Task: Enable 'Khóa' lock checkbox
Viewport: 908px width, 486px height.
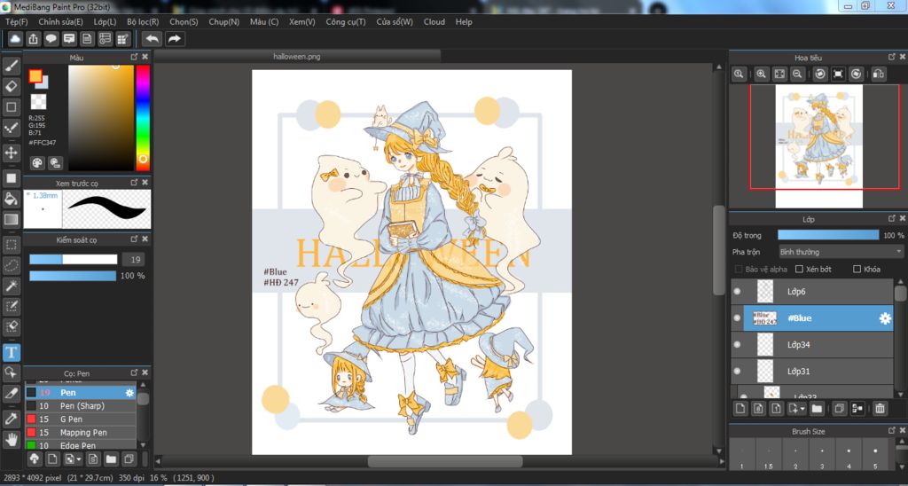Action: [x=857, y=270]
